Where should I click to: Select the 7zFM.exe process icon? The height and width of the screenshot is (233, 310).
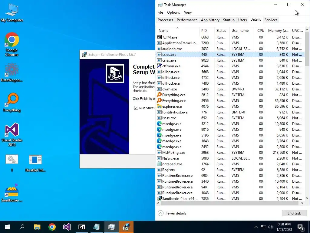coord(159,37)
